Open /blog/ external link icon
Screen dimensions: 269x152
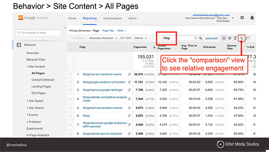click(129, 116)
